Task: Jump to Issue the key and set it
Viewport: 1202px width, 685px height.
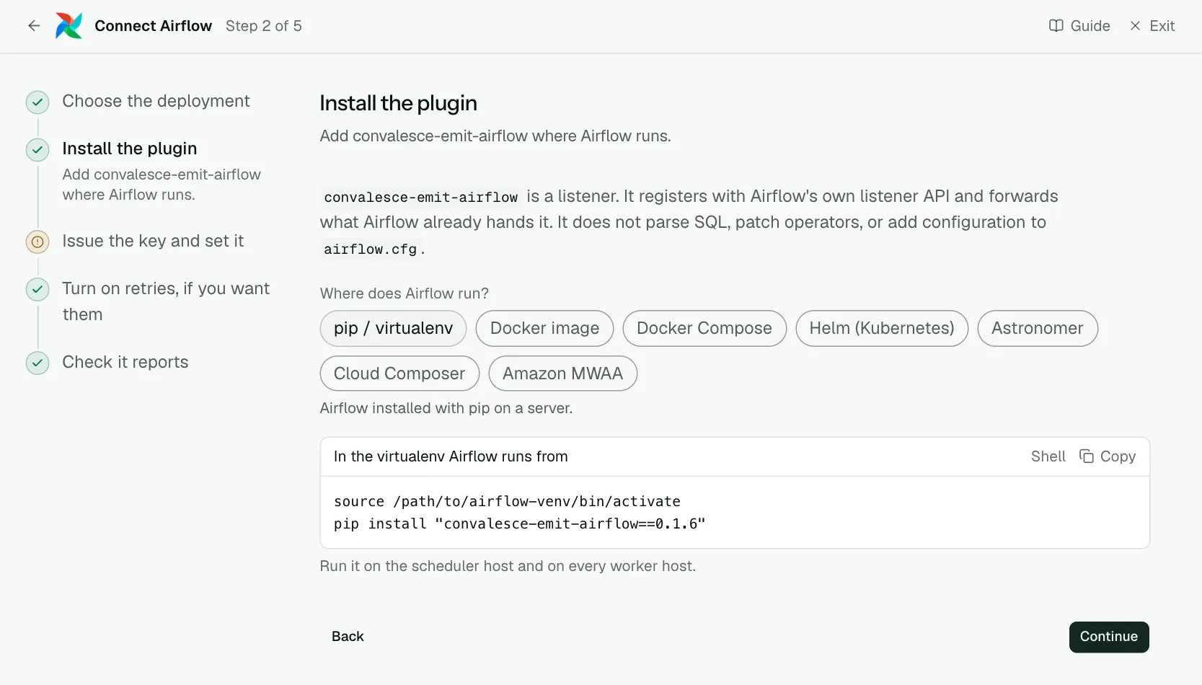Action: click(x=153, y=241)
